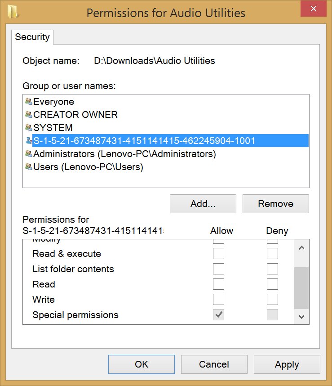Switch to the Security tab
The width and height of the screenshot is (332, 386).
point(32,37)
